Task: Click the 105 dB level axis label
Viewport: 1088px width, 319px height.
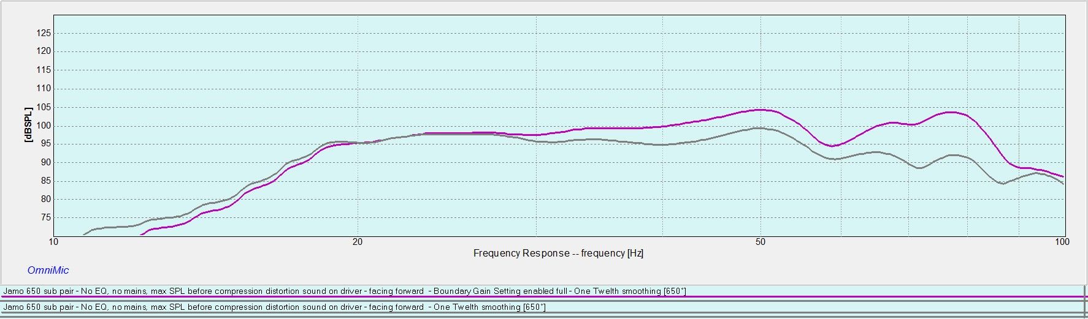Action: pos(44,107)
